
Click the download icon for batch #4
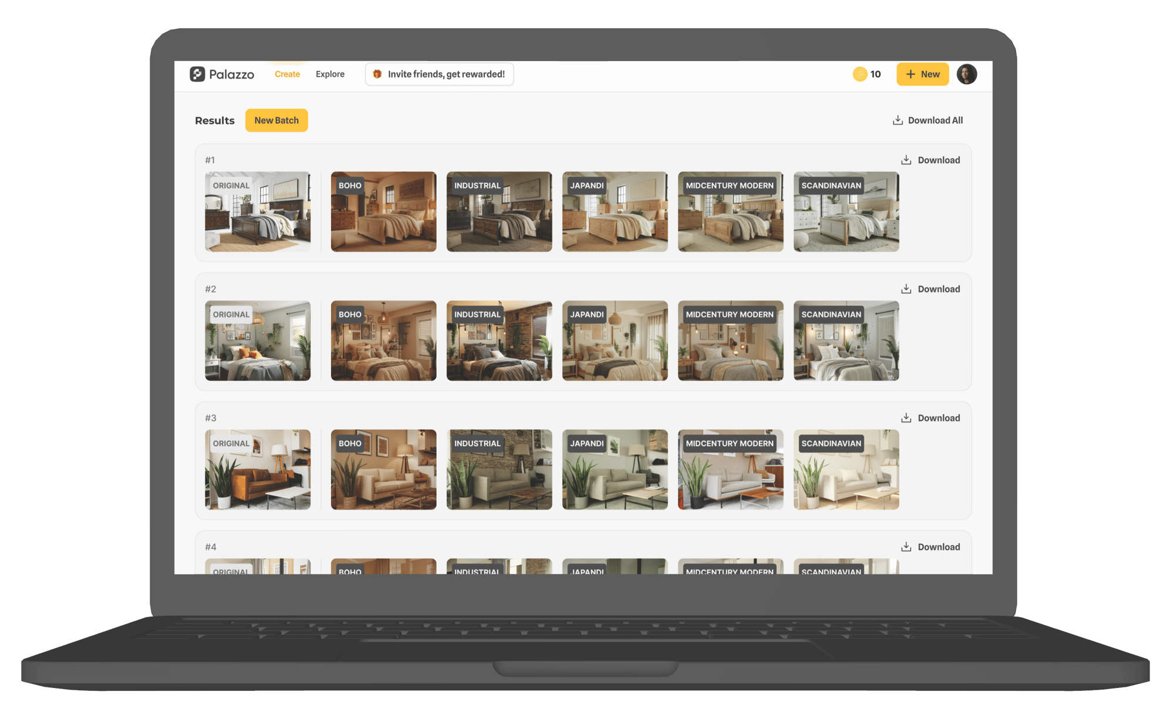[906, 546]
